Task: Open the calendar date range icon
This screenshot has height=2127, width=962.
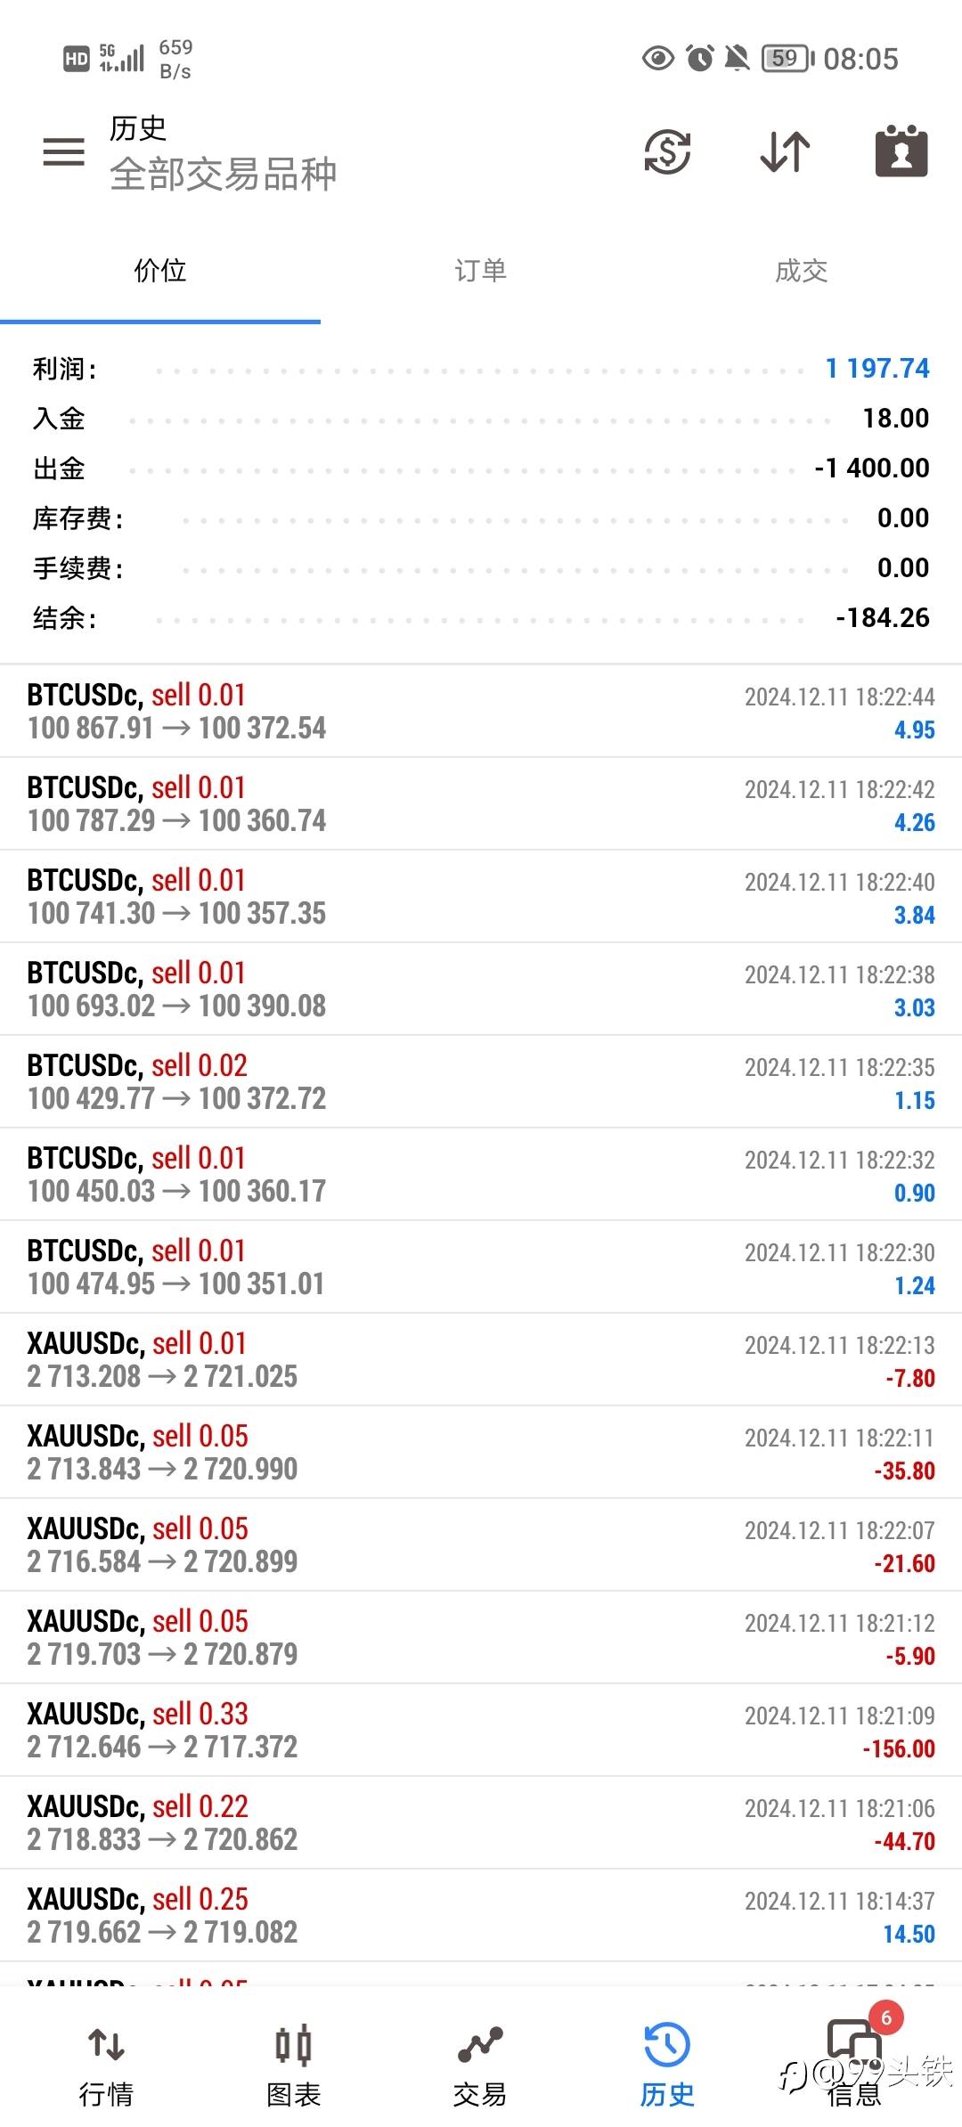Action: tap(901, 151)
